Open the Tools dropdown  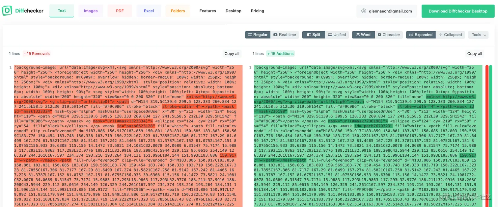coord(478,35)
